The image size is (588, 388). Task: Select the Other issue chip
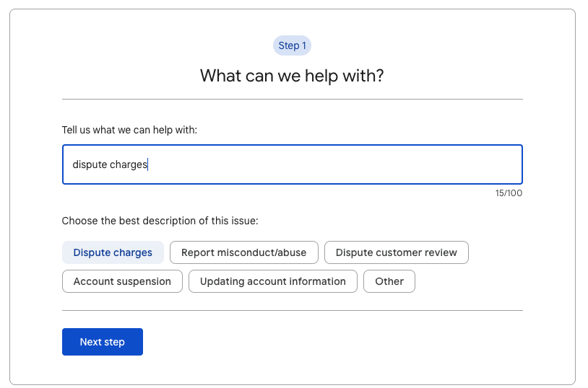389,281
